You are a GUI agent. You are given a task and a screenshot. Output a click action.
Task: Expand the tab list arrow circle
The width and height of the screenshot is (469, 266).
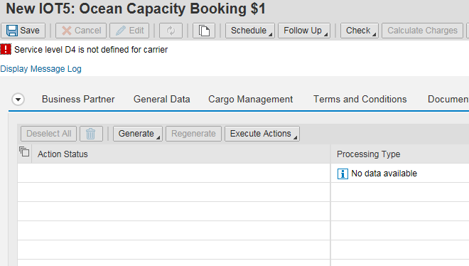18,100
